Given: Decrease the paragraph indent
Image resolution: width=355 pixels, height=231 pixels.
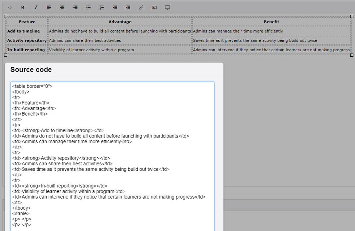Looking at the screenshot, I should coord(115,7).
